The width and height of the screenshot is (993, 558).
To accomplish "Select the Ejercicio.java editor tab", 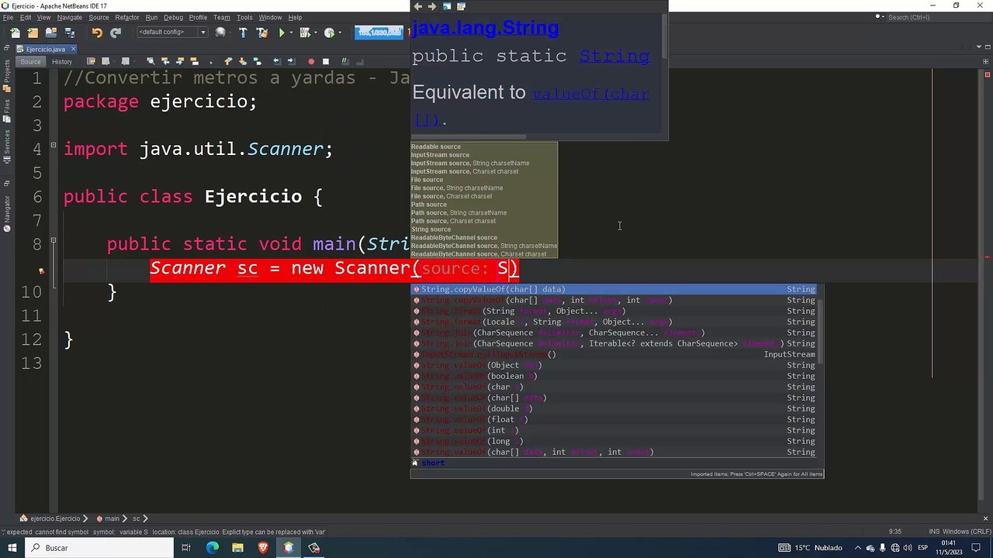I will click(45, 49).
